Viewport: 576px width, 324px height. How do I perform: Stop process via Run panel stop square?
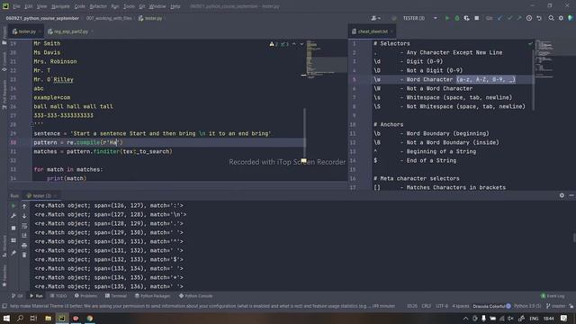(13, 228)
